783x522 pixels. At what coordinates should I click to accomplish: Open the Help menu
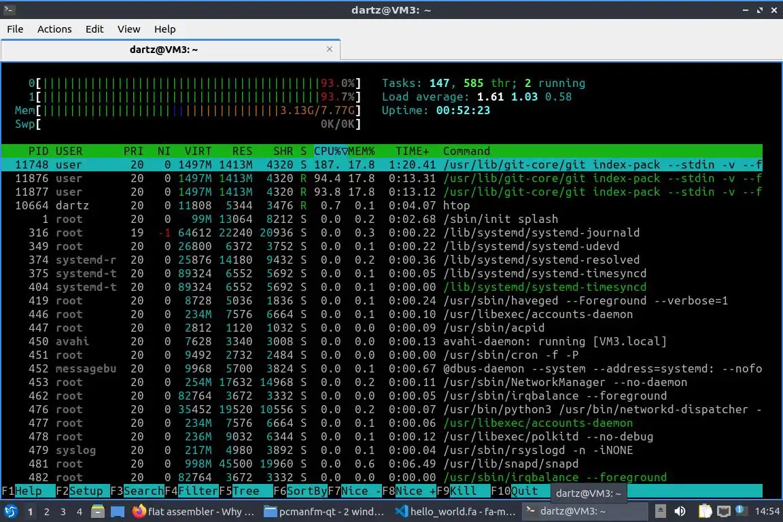point(164,29)
